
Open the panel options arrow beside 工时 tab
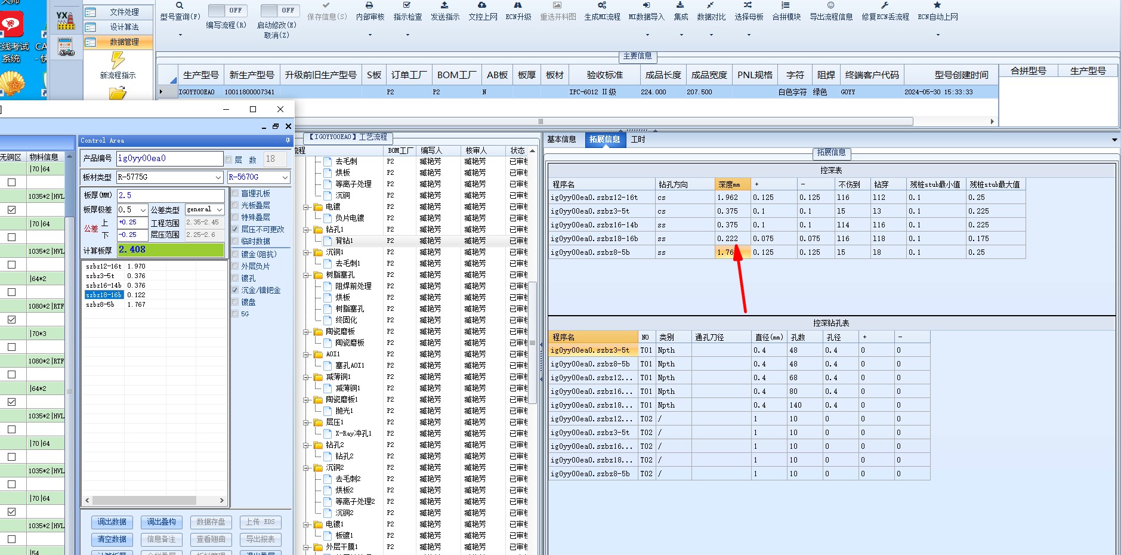[x=1114, y=140]
